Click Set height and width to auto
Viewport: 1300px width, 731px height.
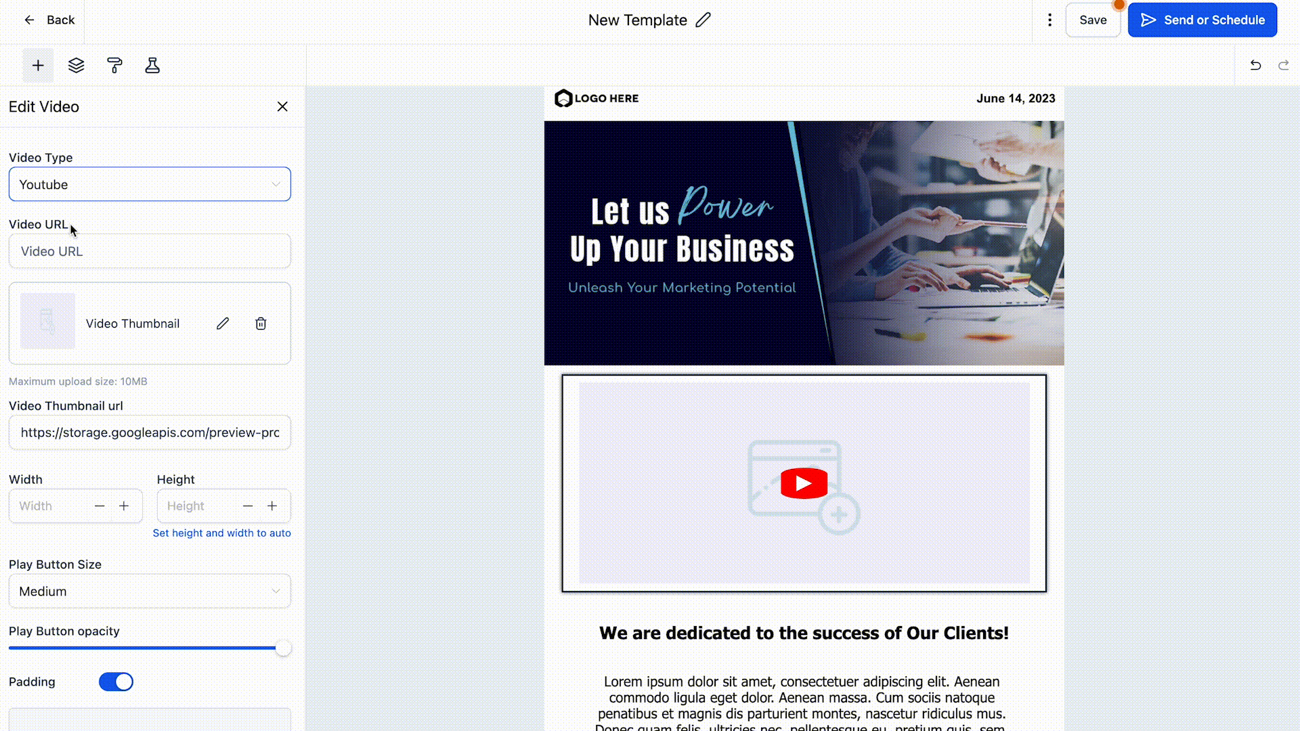tap(221, 533)
